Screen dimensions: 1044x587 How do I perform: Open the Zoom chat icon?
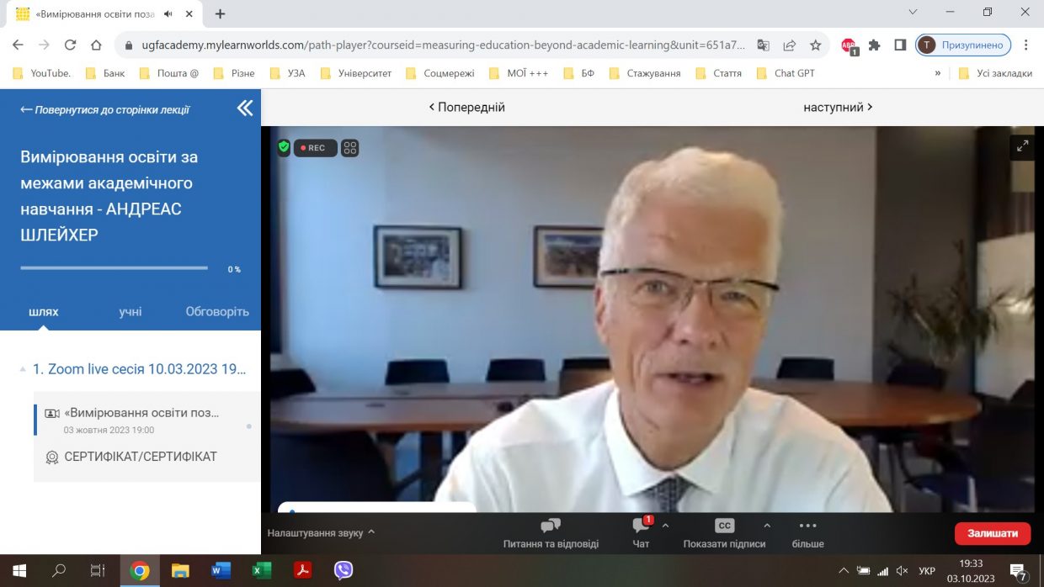click(641, 526)
